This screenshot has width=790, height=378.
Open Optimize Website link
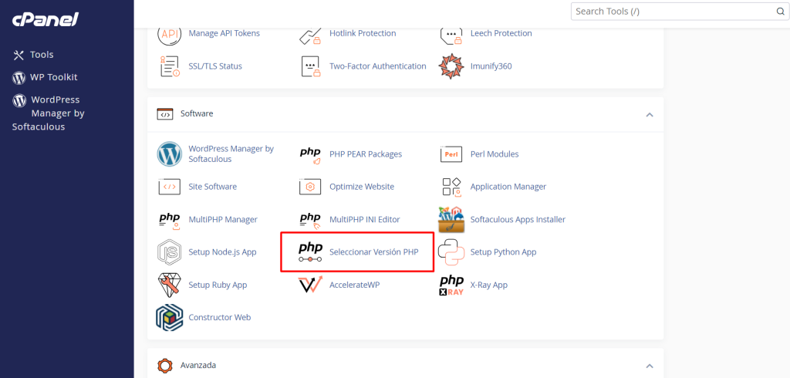coord(362,187)
